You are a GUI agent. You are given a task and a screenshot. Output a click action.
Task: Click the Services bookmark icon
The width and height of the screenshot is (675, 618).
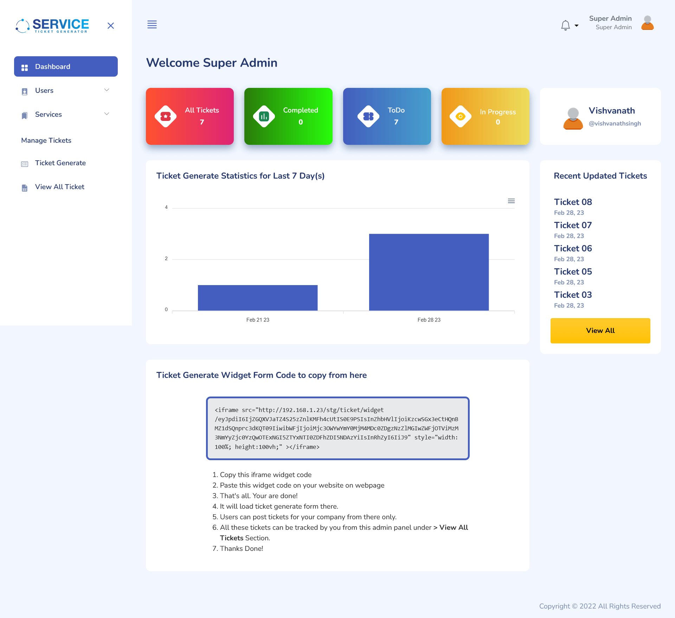coord(25,115)
